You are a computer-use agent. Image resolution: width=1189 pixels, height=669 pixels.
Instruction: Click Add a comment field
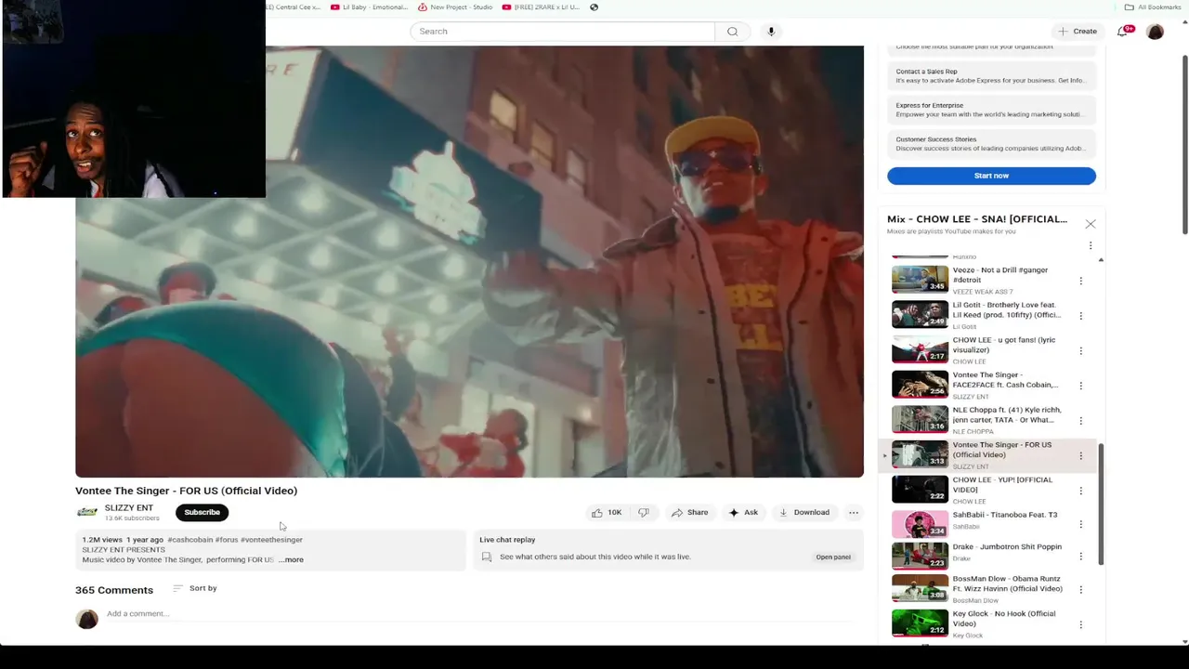tap(477, 614)
